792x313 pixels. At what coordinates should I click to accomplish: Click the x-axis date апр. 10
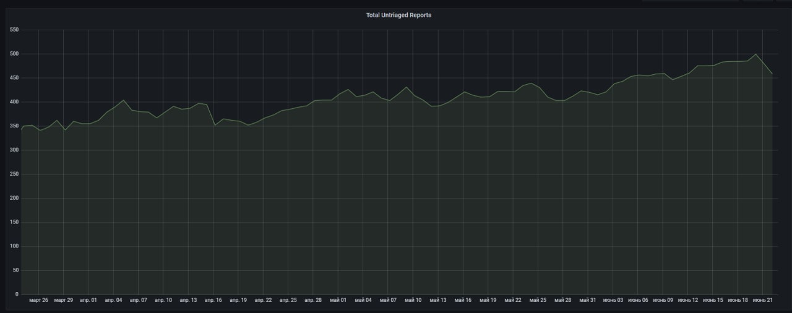pos(163,300)
